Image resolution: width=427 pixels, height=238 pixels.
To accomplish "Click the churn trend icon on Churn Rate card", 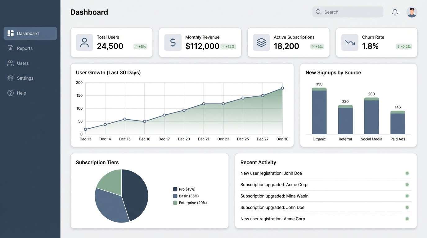I will 350,42.
